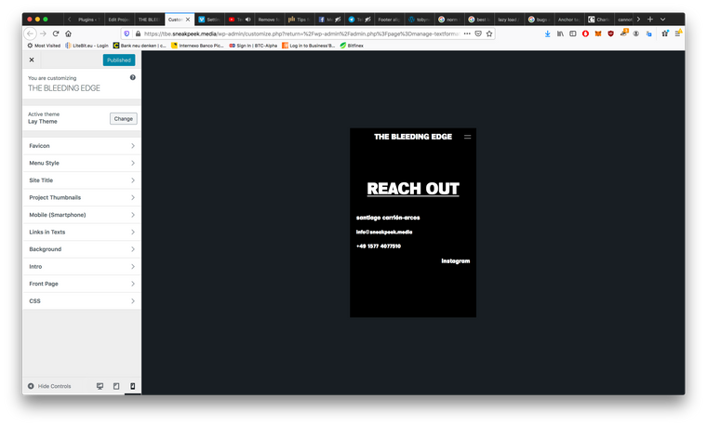Image resolution: width=707 pixels, height=426 pixels.
Task: Expand the Favicon section
Action: [82, 146]
